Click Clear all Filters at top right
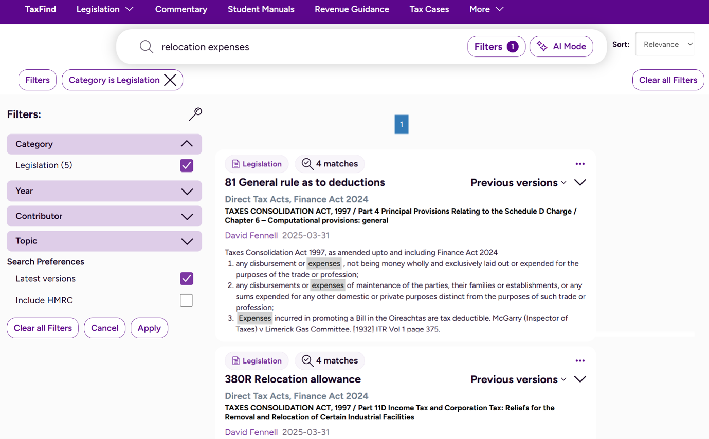The image size is (709, 439). click(x=668, y=80)
